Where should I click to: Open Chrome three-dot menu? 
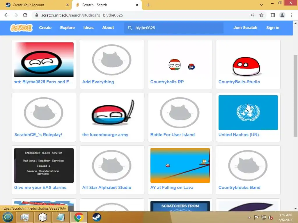292,15
